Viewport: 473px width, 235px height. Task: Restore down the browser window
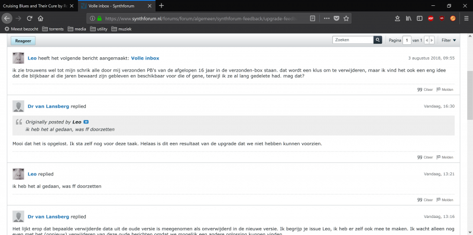point(449,6)
